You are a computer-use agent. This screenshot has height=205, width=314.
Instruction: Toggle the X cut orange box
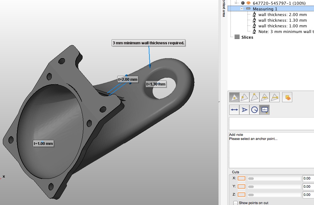pos(241,178)
